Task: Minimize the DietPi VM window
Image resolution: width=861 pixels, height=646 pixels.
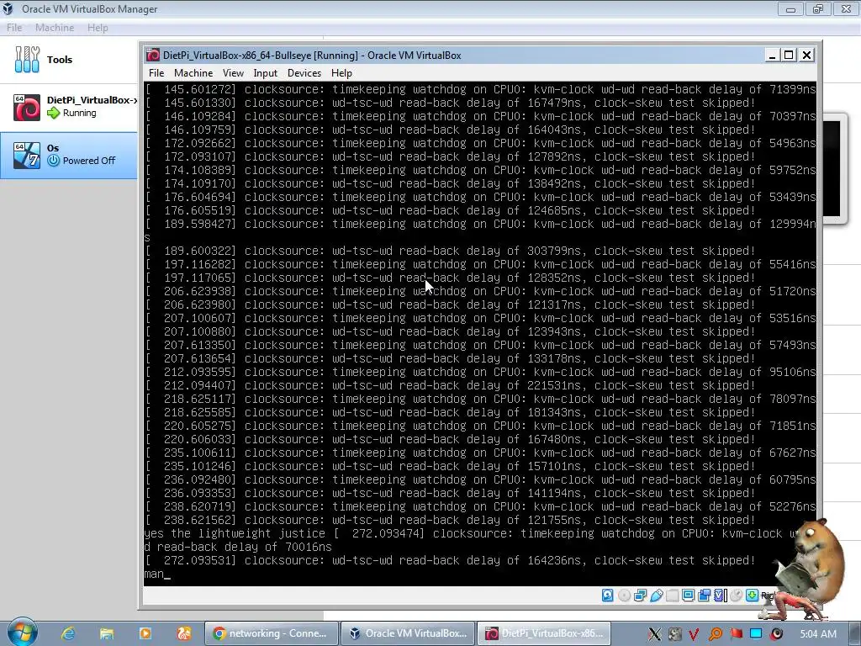Action: [x=772, y=55]
